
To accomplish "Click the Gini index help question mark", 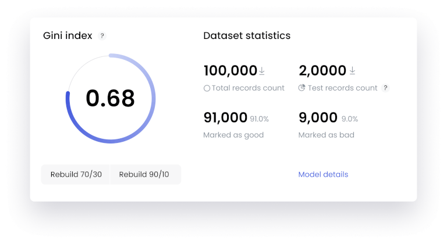I will tap(102, 36).
